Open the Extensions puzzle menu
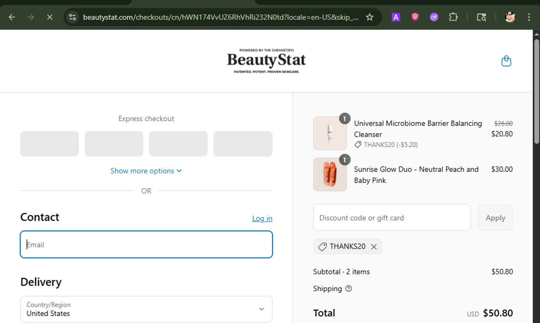This screenshot has height=323, width=540. 453,17
